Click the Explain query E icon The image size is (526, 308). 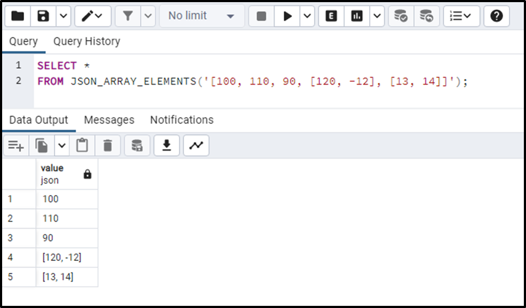pos(331,16)
